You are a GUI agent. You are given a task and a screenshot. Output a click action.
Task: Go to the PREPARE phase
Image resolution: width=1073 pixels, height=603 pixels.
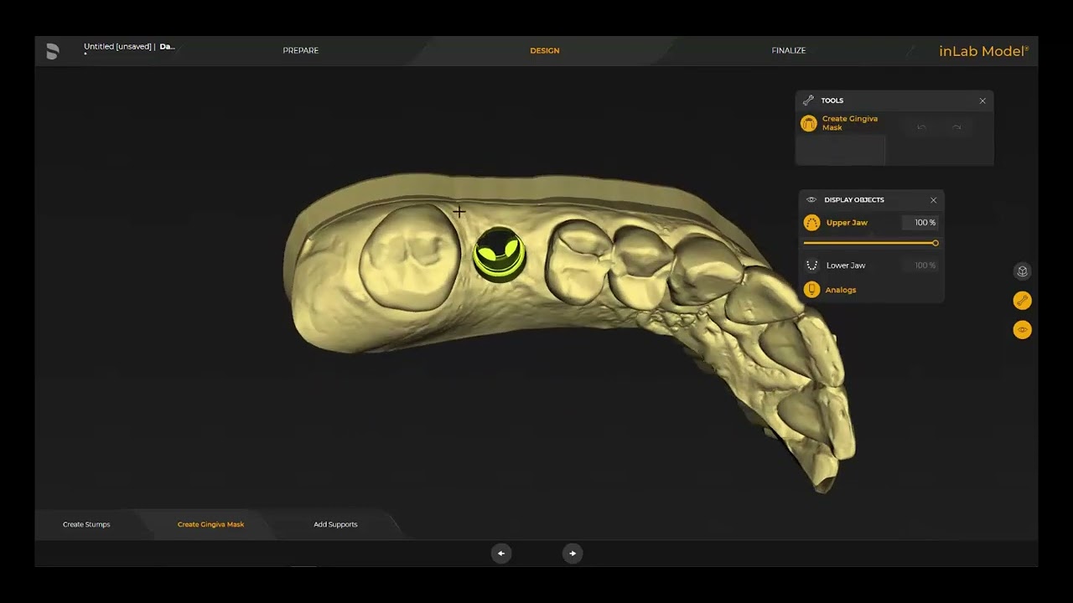300,51
